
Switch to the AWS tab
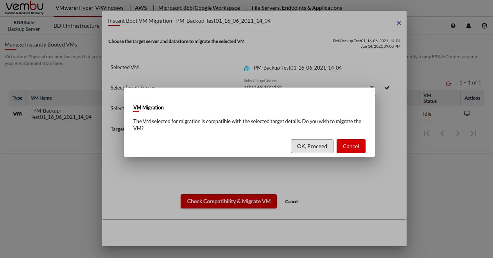tap(141, 8)
